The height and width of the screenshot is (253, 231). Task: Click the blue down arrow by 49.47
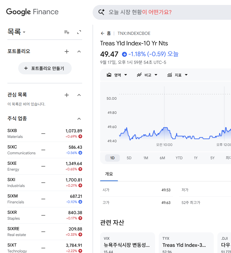(124, 54)
